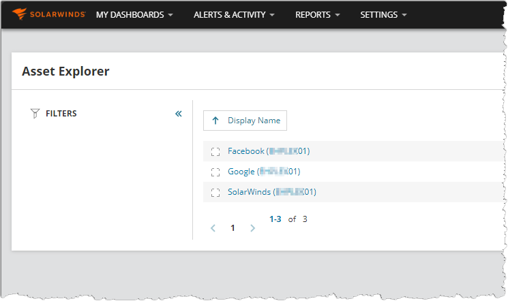Viewport: 508px width, 301px height.
Task: Select the SolarWinds asset checkbox
Action: tap(215, 193)
